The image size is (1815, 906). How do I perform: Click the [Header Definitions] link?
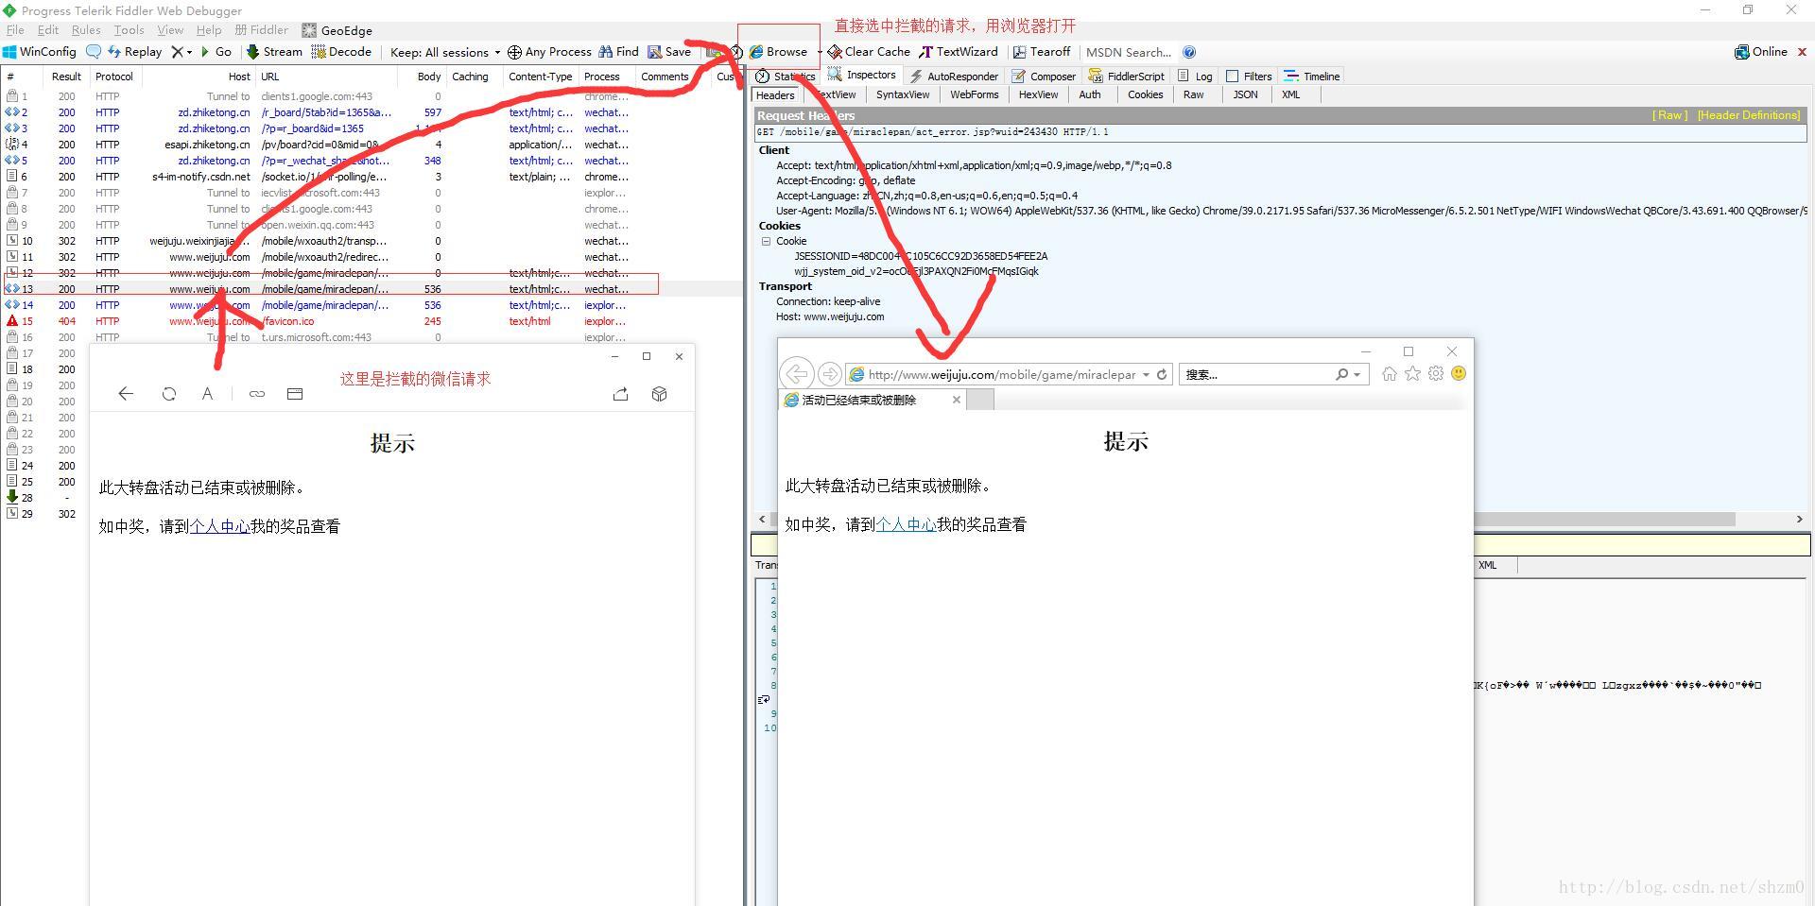(x=1749, y=115)
